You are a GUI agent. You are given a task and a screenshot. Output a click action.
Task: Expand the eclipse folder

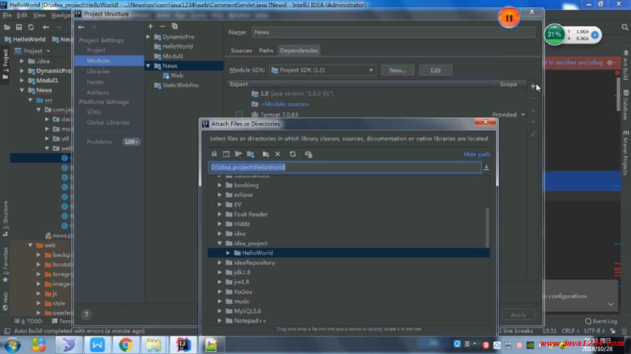(220, 195)
